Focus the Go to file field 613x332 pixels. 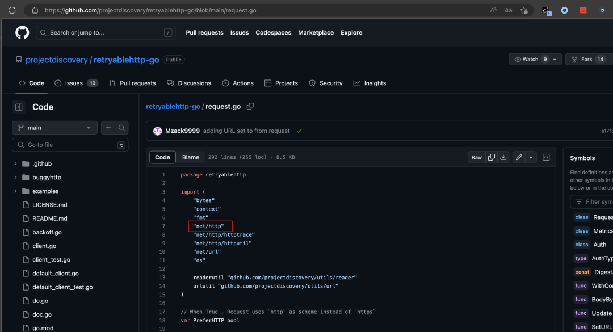pos(70,145)
